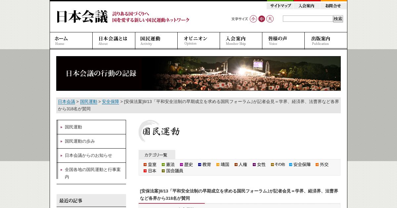Set text size to large (大)
The image size is (397, 208).
click(x=270, y=19)
